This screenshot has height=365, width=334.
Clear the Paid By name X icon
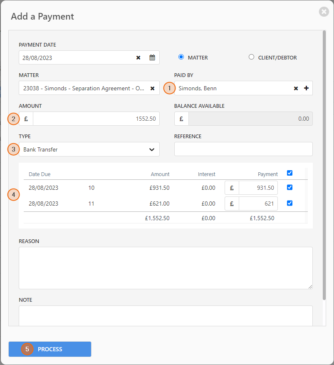pos(296,88)
